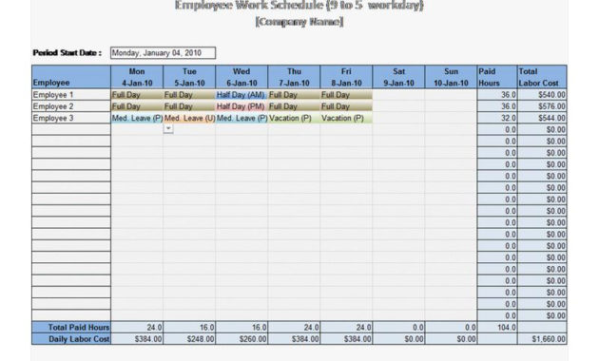This screenshot has height=361, width=599.
Task: Select Employee 3's Med. Leave (U) cell
Action: coord(189,118)
